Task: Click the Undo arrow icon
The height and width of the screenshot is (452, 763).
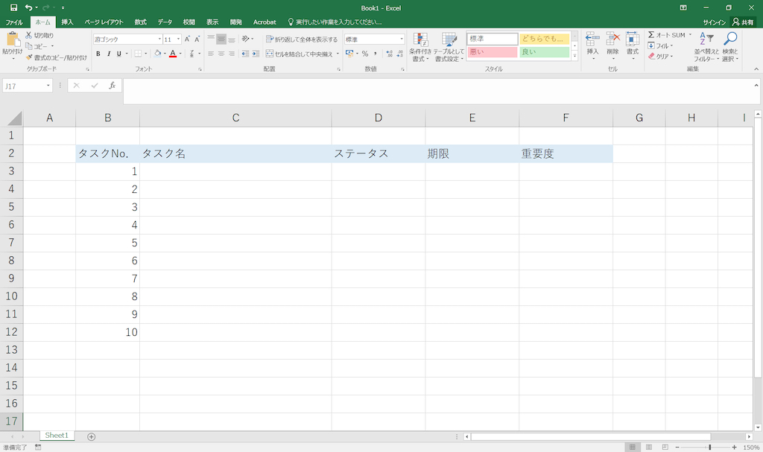Action: point(29,7)
